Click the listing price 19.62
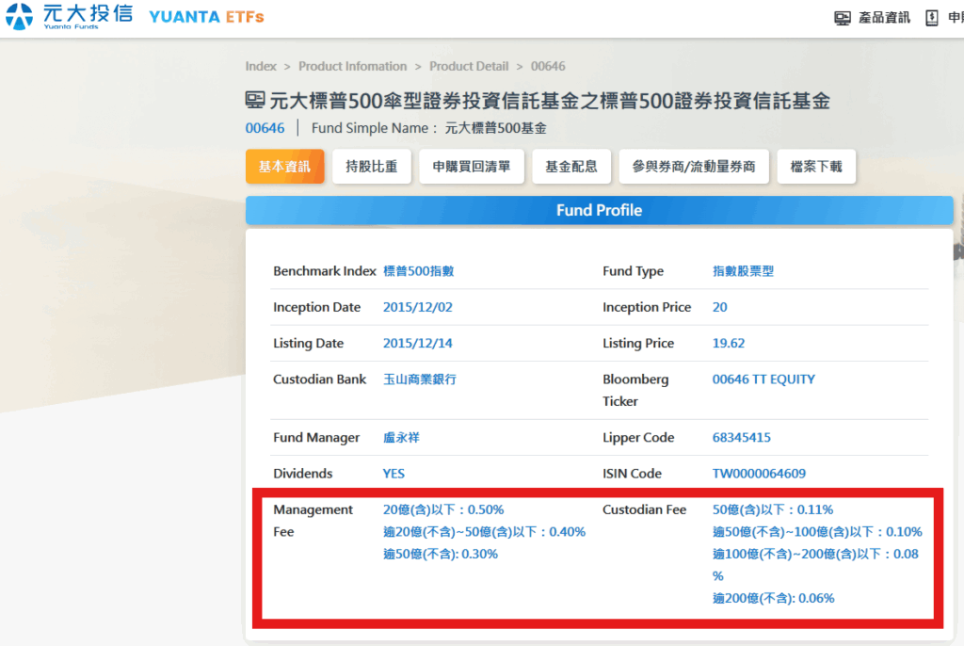 (x=729, y=343)
